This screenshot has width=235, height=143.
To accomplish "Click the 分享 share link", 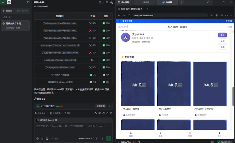I will (x=230, y=27).
